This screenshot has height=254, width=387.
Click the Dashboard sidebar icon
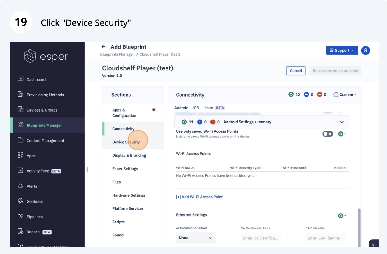[x=20, y=79]
